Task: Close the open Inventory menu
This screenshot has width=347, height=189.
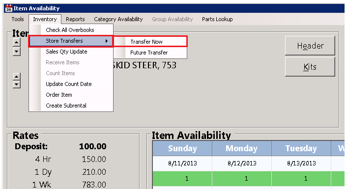Action: tap(45, 19)
